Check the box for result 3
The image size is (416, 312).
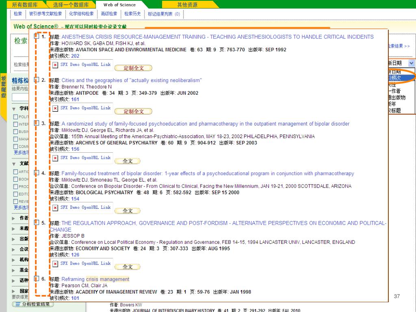[x=37, y=123]
